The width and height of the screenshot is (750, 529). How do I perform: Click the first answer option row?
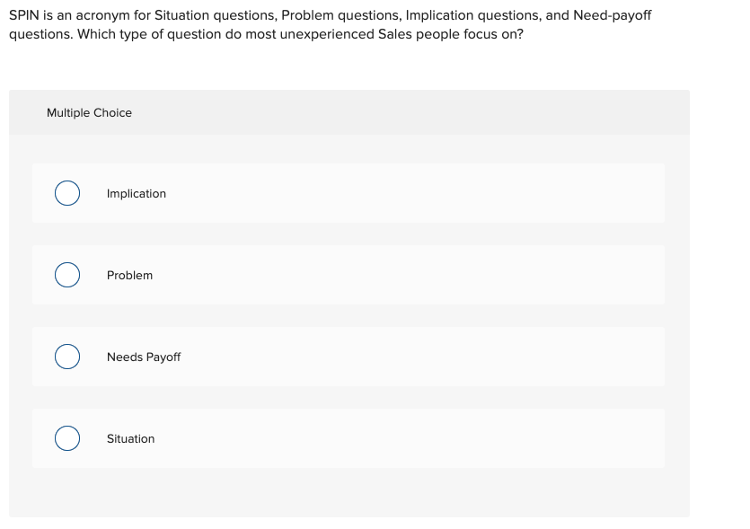tap(349, 192)
